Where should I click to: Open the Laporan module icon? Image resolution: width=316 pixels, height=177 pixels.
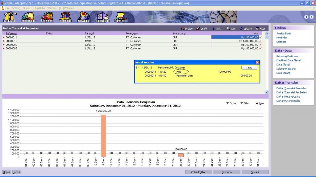click(120, 17)
